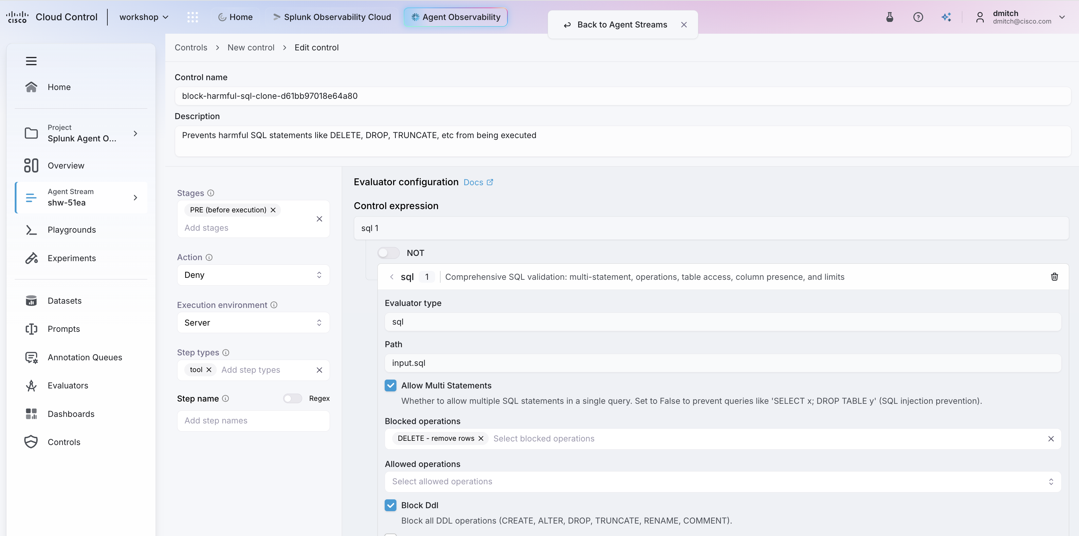Show info for Action

coord(209,258)
